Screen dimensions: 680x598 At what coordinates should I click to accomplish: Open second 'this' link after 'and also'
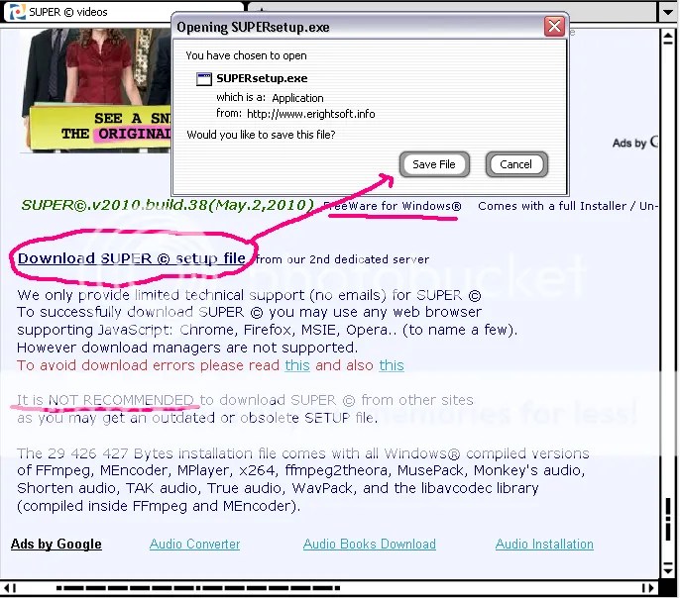pos(392,365)
